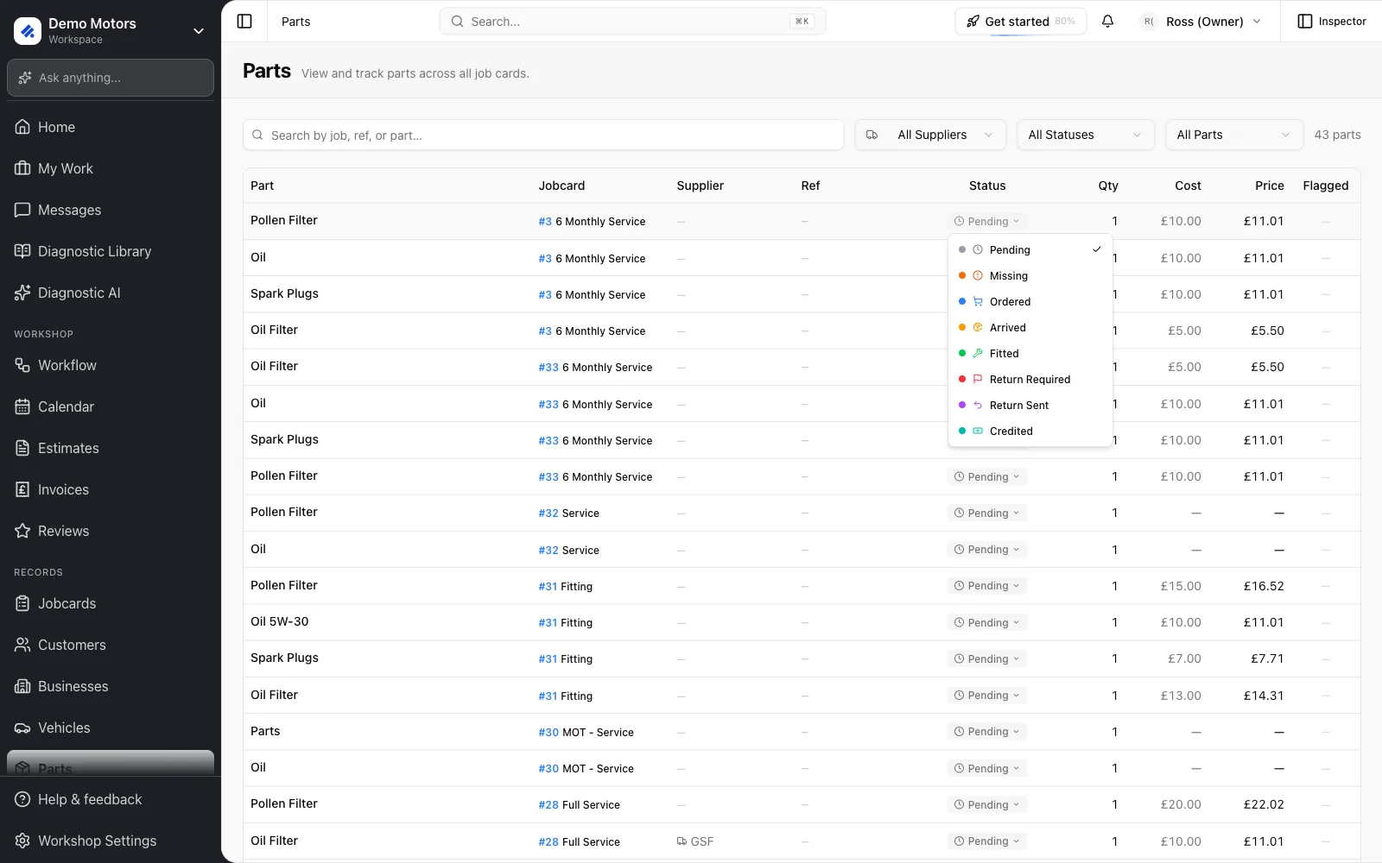Focus the search by job, ref, or part field
The image size is (1382, 863).
tap(543, 135)
